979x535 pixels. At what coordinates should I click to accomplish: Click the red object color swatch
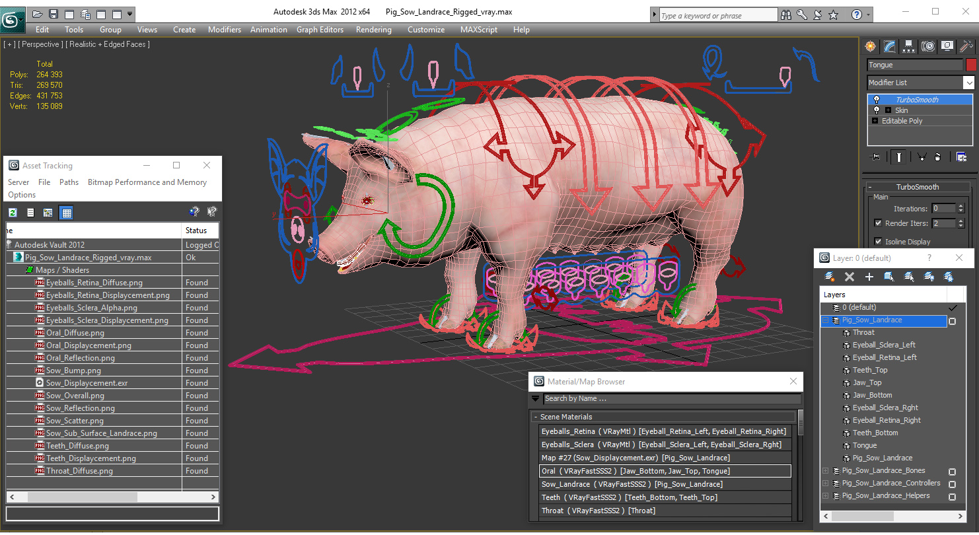coord(970,65)
